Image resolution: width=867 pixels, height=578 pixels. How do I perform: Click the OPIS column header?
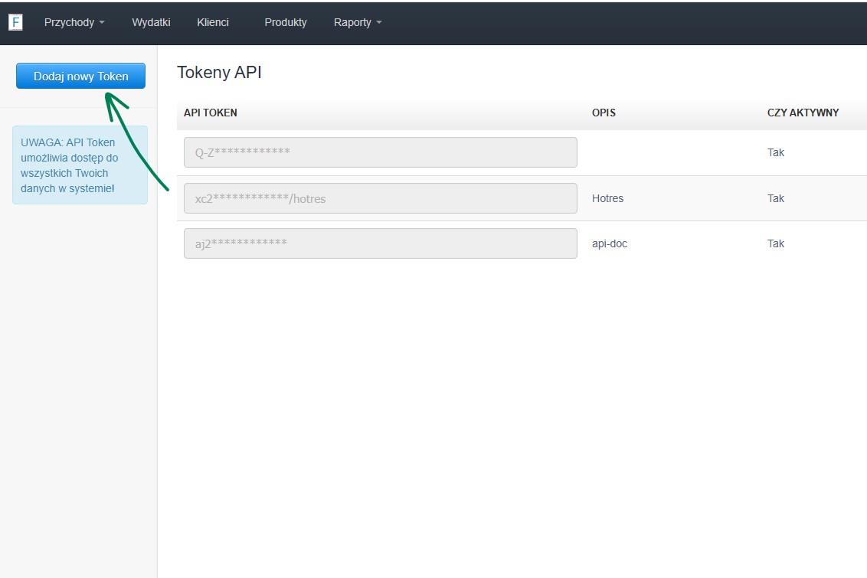(x=604, y=113)
